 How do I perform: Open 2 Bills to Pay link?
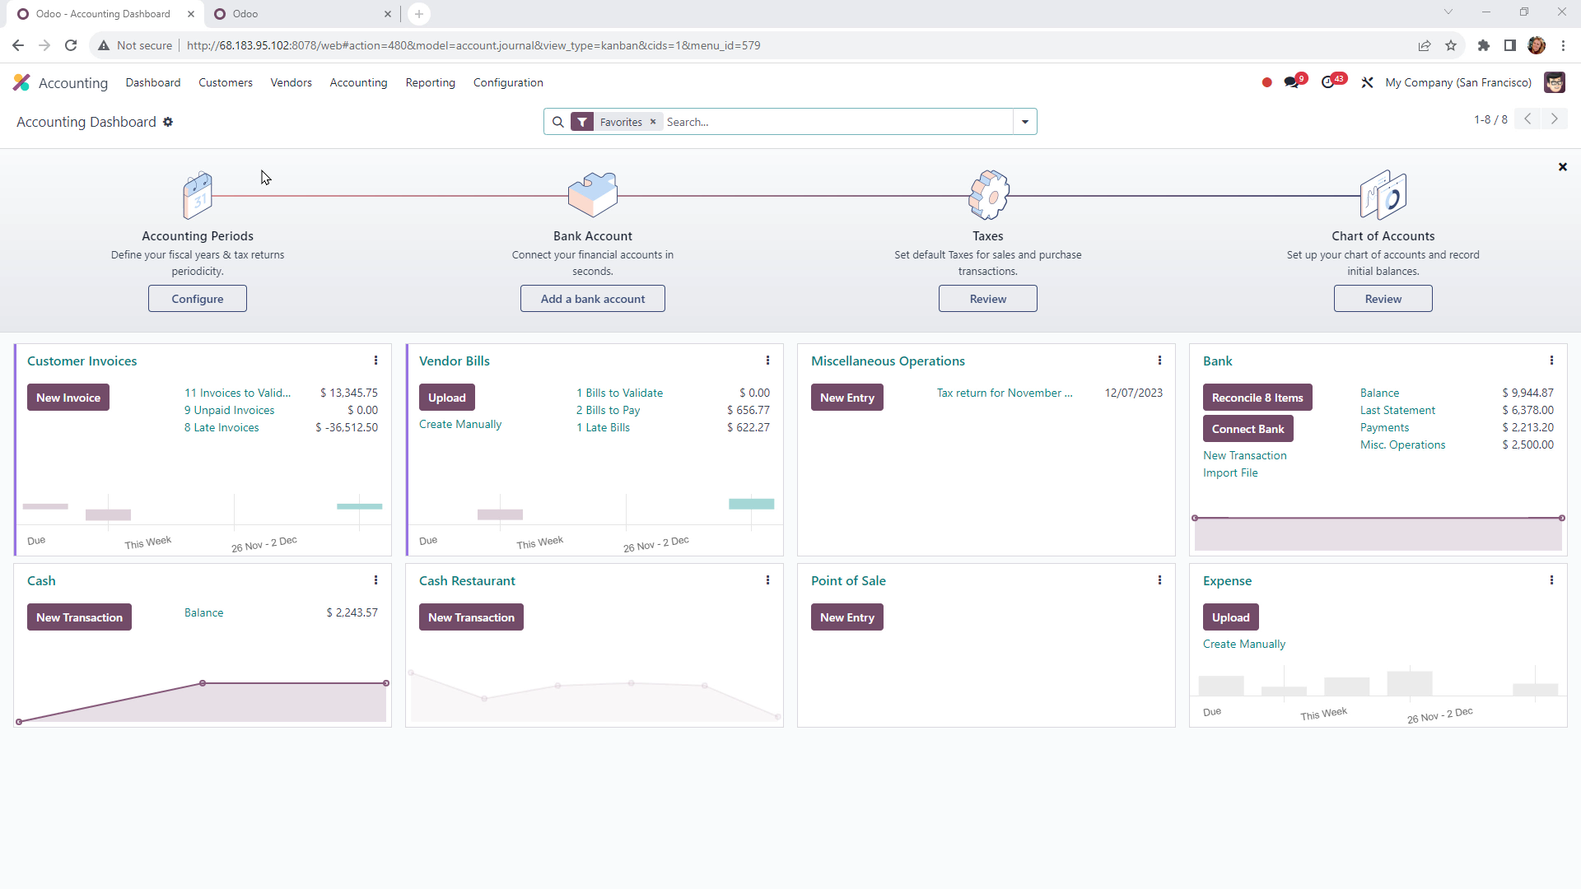pyautogui.click(x=608, y=411)
